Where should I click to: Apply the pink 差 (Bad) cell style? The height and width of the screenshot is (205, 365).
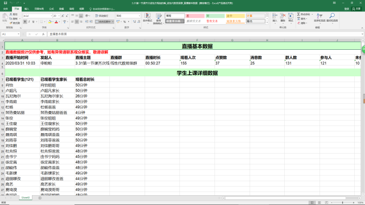[195, 16]
